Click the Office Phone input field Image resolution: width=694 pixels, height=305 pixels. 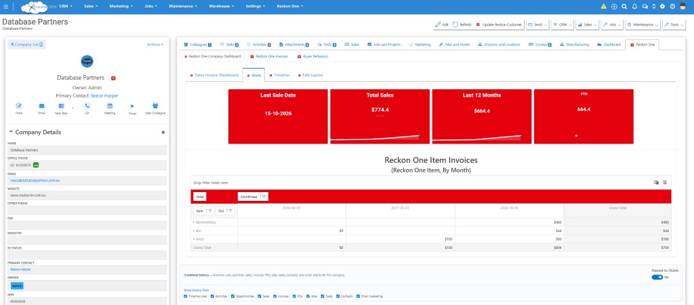[87, 165]
